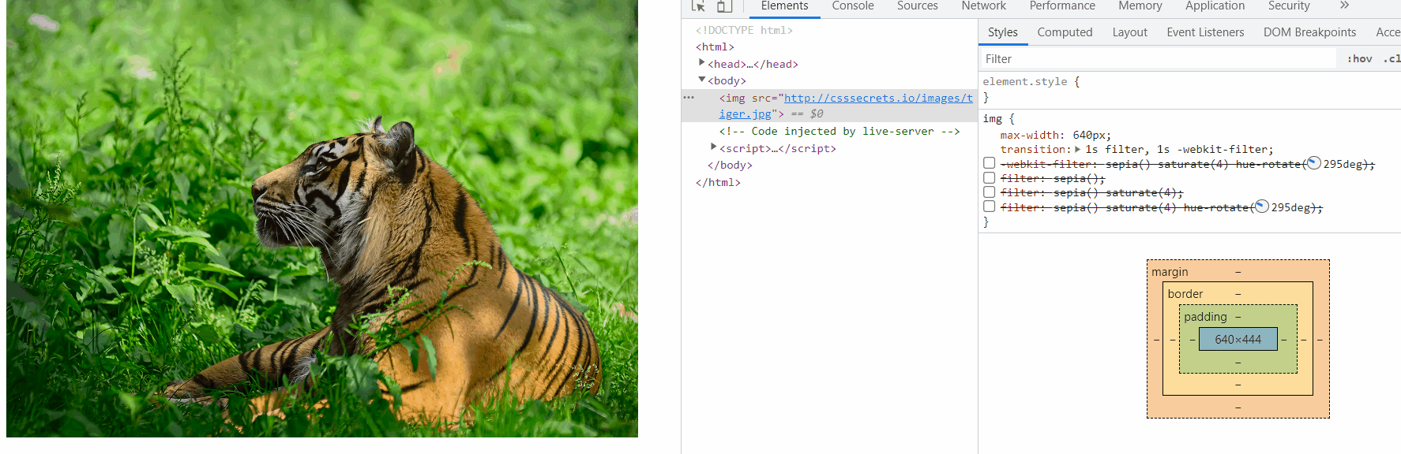Screen dimensions: 1401x454
Task: Enable the filter: sepia() declaration checkbox
Action: coord(989,178)
